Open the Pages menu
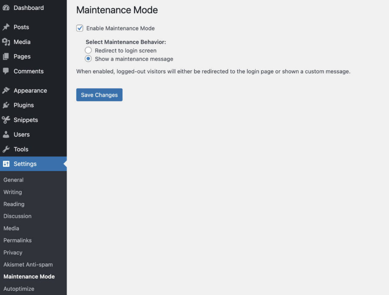Image resolution: width=389 pixels, height=295 pixels. [22, 56]
